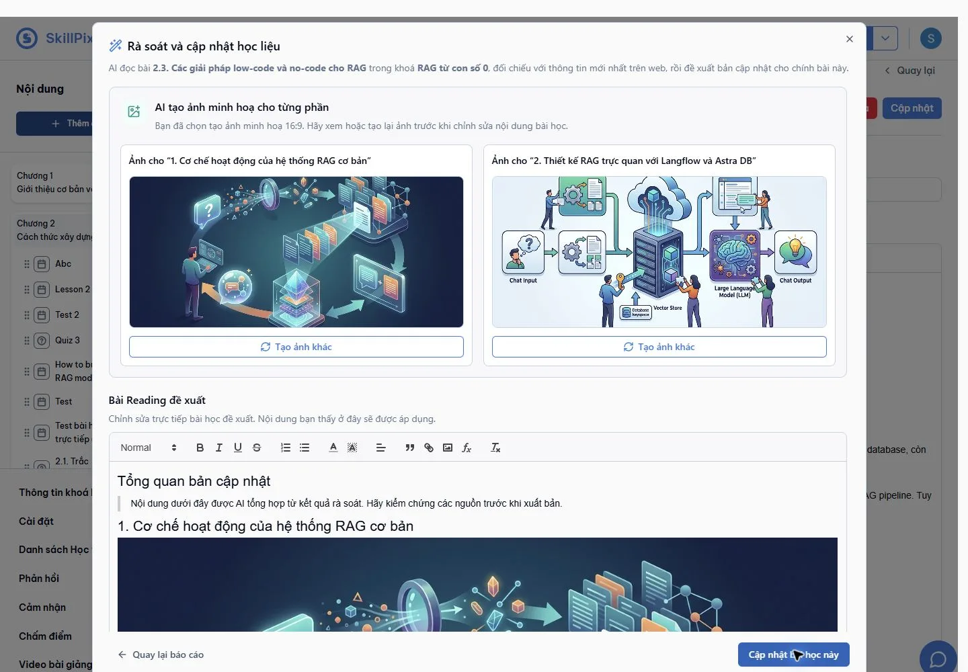968x672 pixels.
Task: Apply strikethrough formatting
Action: coord(256,448)
